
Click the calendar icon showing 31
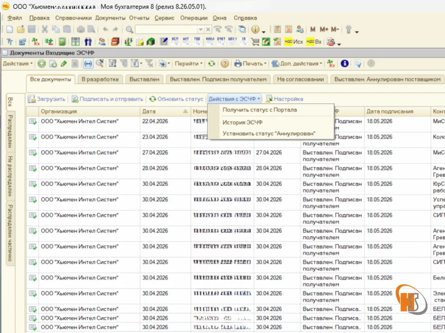(289, 29)
